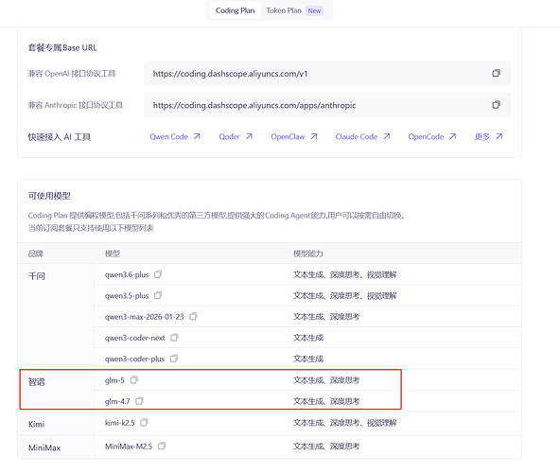The height and width of the screenshot is (473, 560).
Task: Copy the qwen3-max-2026-01-23 model name
Action: [193, 317]
